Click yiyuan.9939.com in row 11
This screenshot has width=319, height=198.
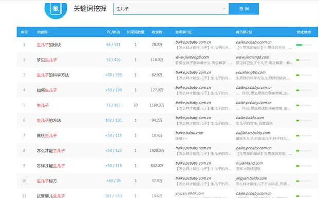(190, 193)
